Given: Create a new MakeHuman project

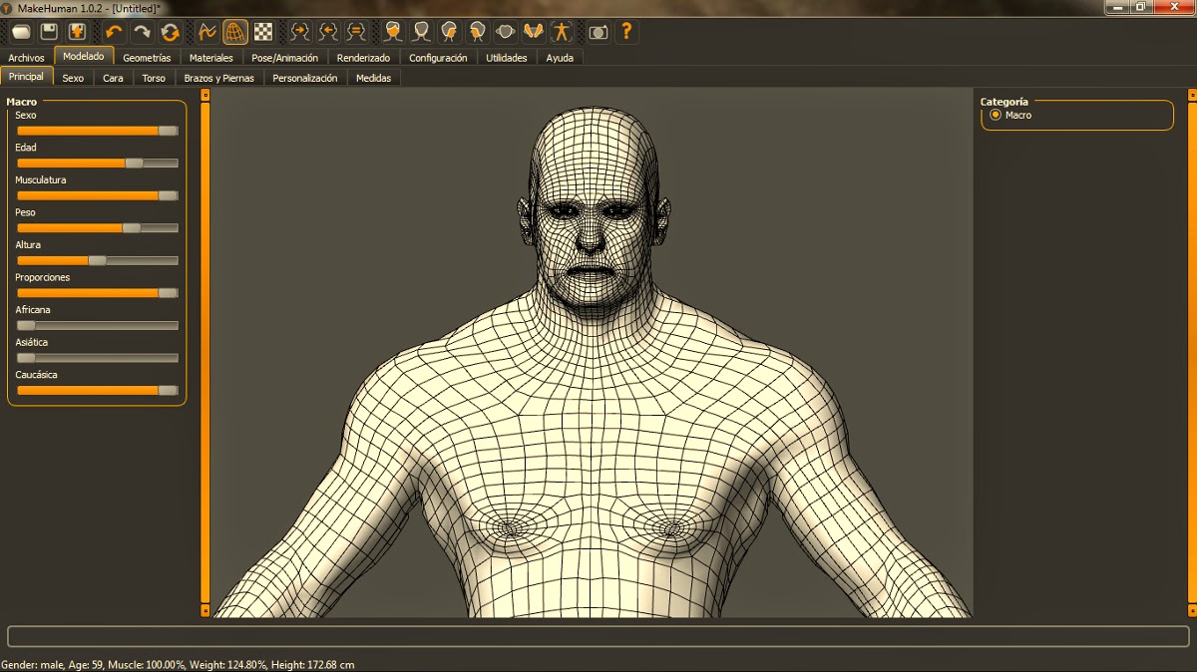Looking at the screenshot, I should [20, 31].
